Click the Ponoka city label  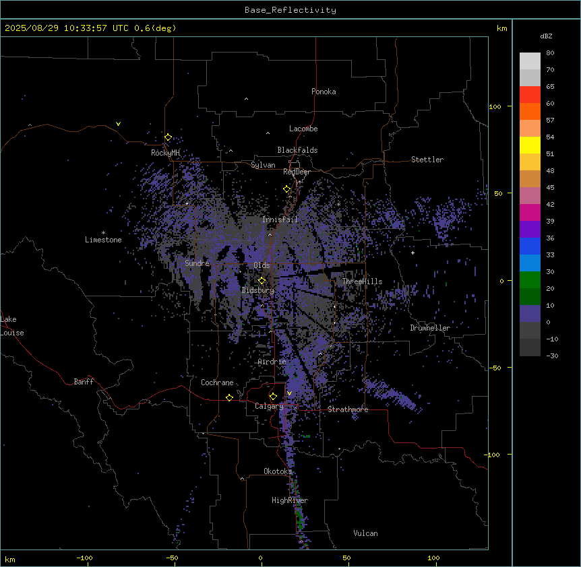pyautogui.click(x=324, y=92)
